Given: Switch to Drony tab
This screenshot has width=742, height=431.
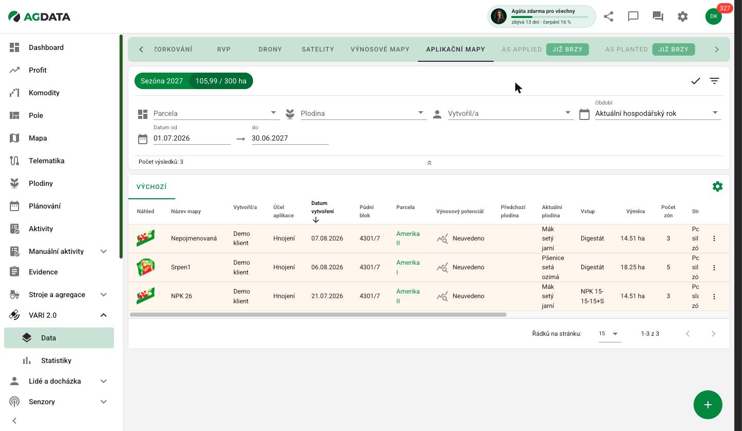Looking at the screenshot, I should click(270, 49).
